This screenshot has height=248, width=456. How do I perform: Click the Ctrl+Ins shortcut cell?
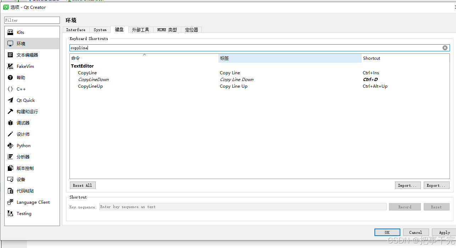[371, 73]
